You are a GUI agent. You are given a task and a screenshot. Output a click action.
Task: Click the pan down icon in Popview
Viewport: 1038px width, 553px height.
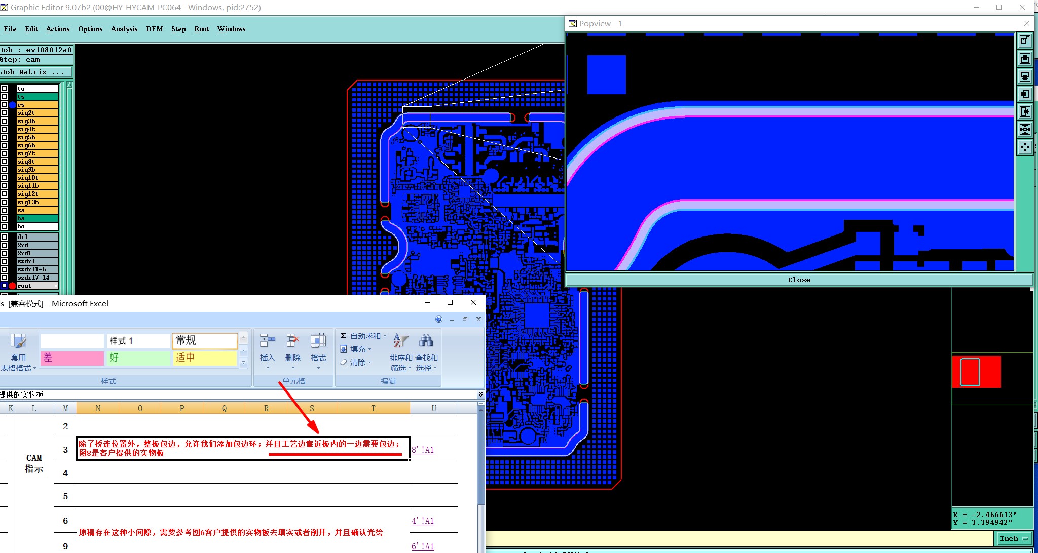(x=1025, y=76)
